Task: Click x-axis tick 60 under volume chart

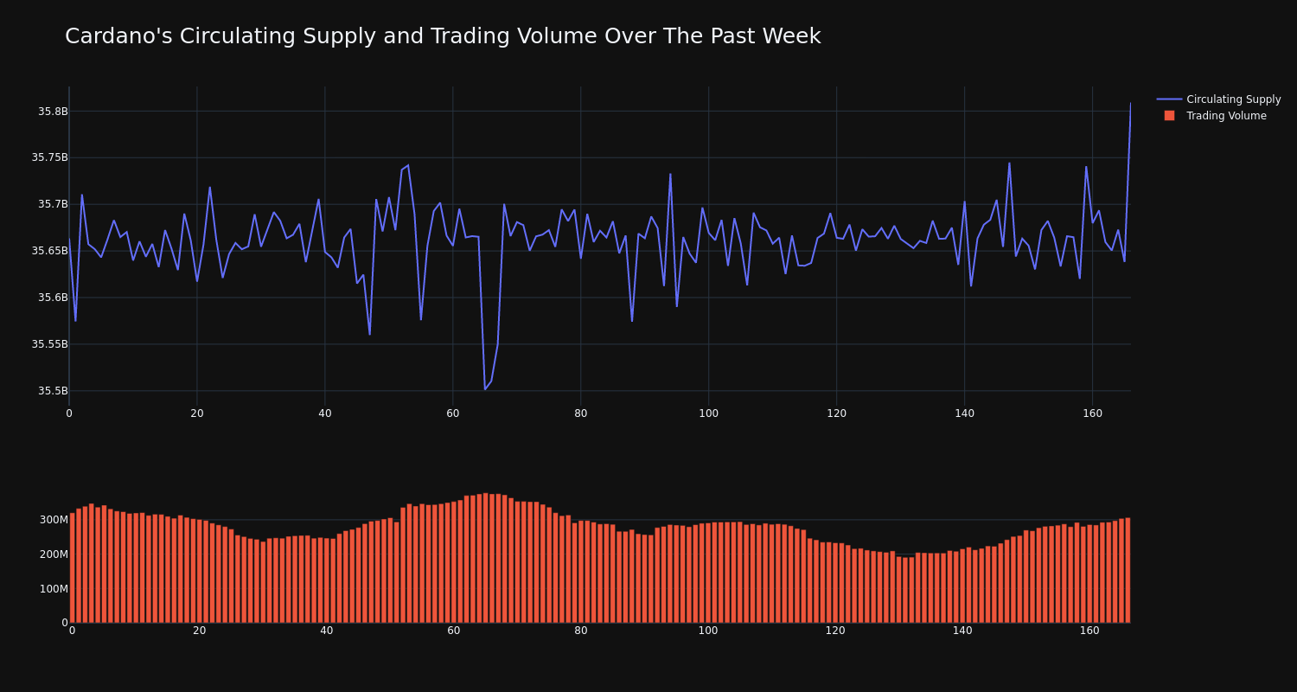Action: [454, 631]
